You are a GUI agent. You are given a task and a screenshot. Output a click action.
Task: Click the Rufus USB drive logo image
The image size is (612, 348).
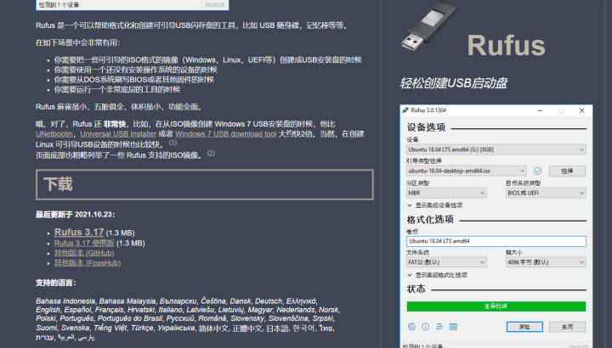[x=428, y=25]
